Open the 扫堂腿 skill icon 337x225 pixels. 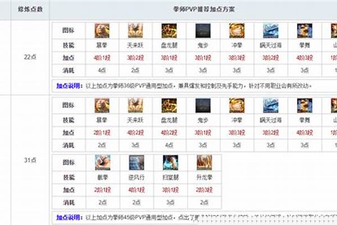[x=170, y=163]
